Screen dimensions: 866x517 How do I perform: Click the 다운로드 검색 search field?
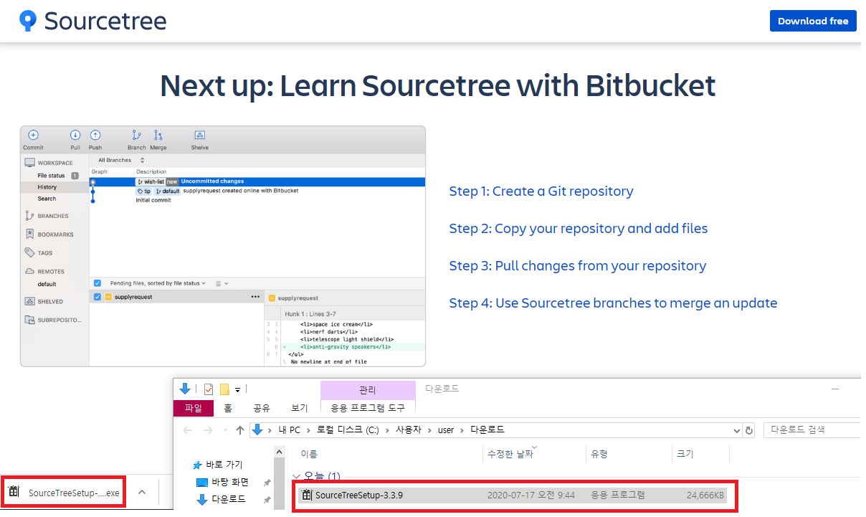click(813, 430)
